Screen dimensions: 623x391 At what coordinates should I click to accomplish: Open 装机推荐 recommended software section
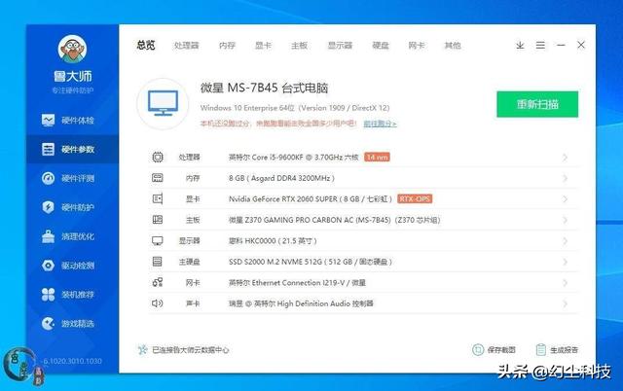click(x=68, y=295)
